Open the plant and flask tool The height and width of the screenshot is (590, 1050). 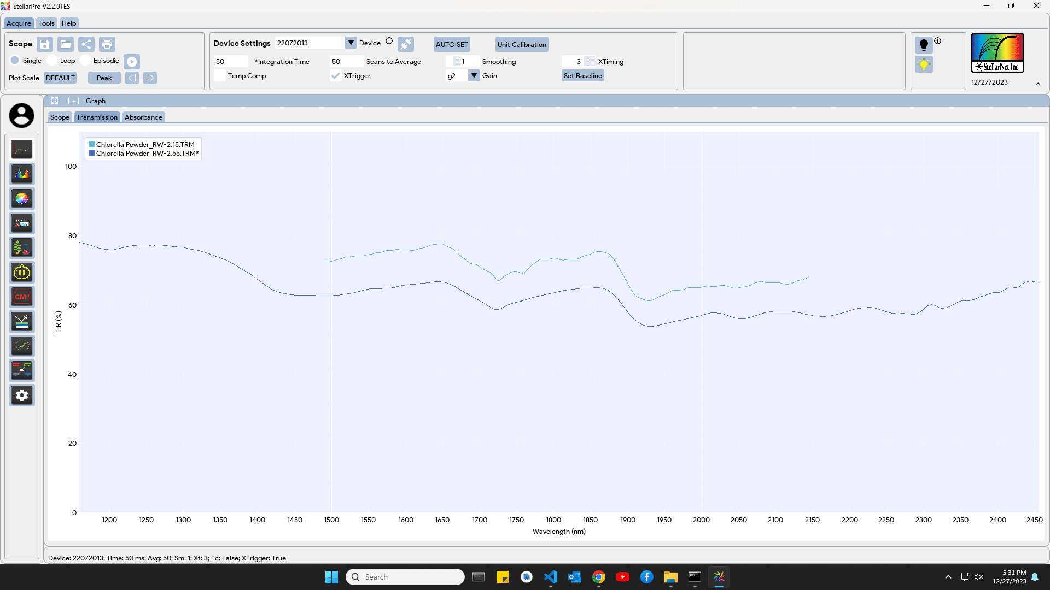click(x=22, y=247)
